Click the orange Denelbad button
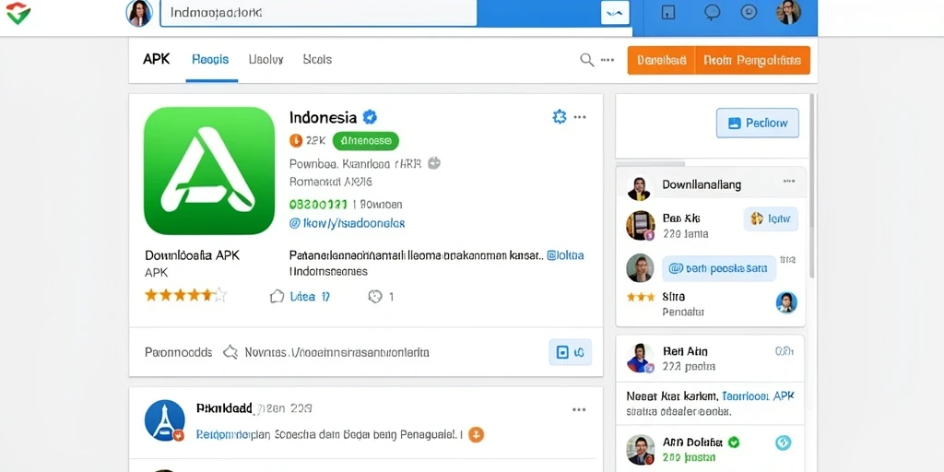 [661, 60]
